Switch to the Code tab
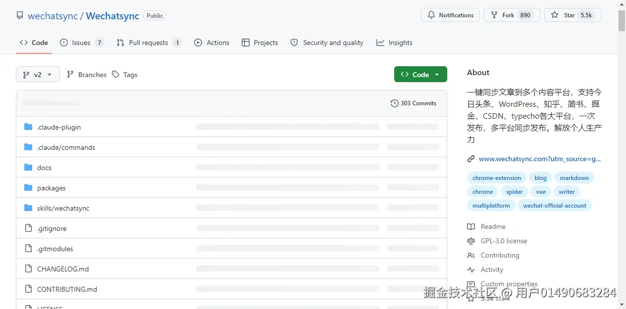 tap(34, 43)
